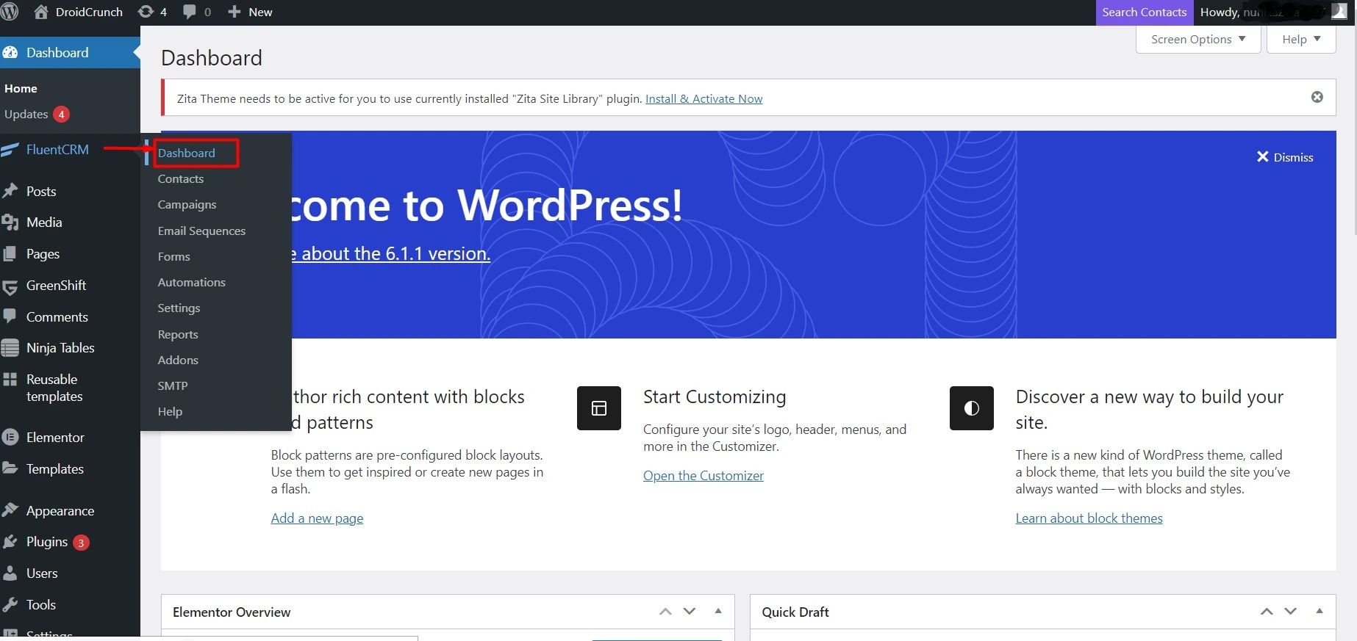
Task: Click Learn about block themes link
Action: [1089, 518]
